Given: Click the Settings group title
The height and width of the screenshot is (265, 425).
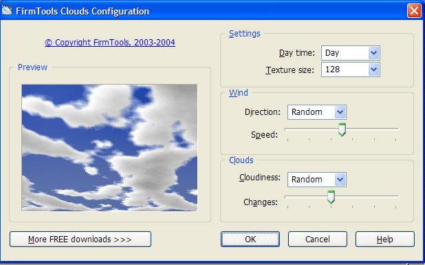Looking at the screenshot, I should coord(245,34).
